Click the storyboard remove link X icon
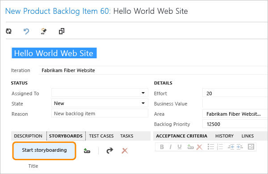 [125, 150]
